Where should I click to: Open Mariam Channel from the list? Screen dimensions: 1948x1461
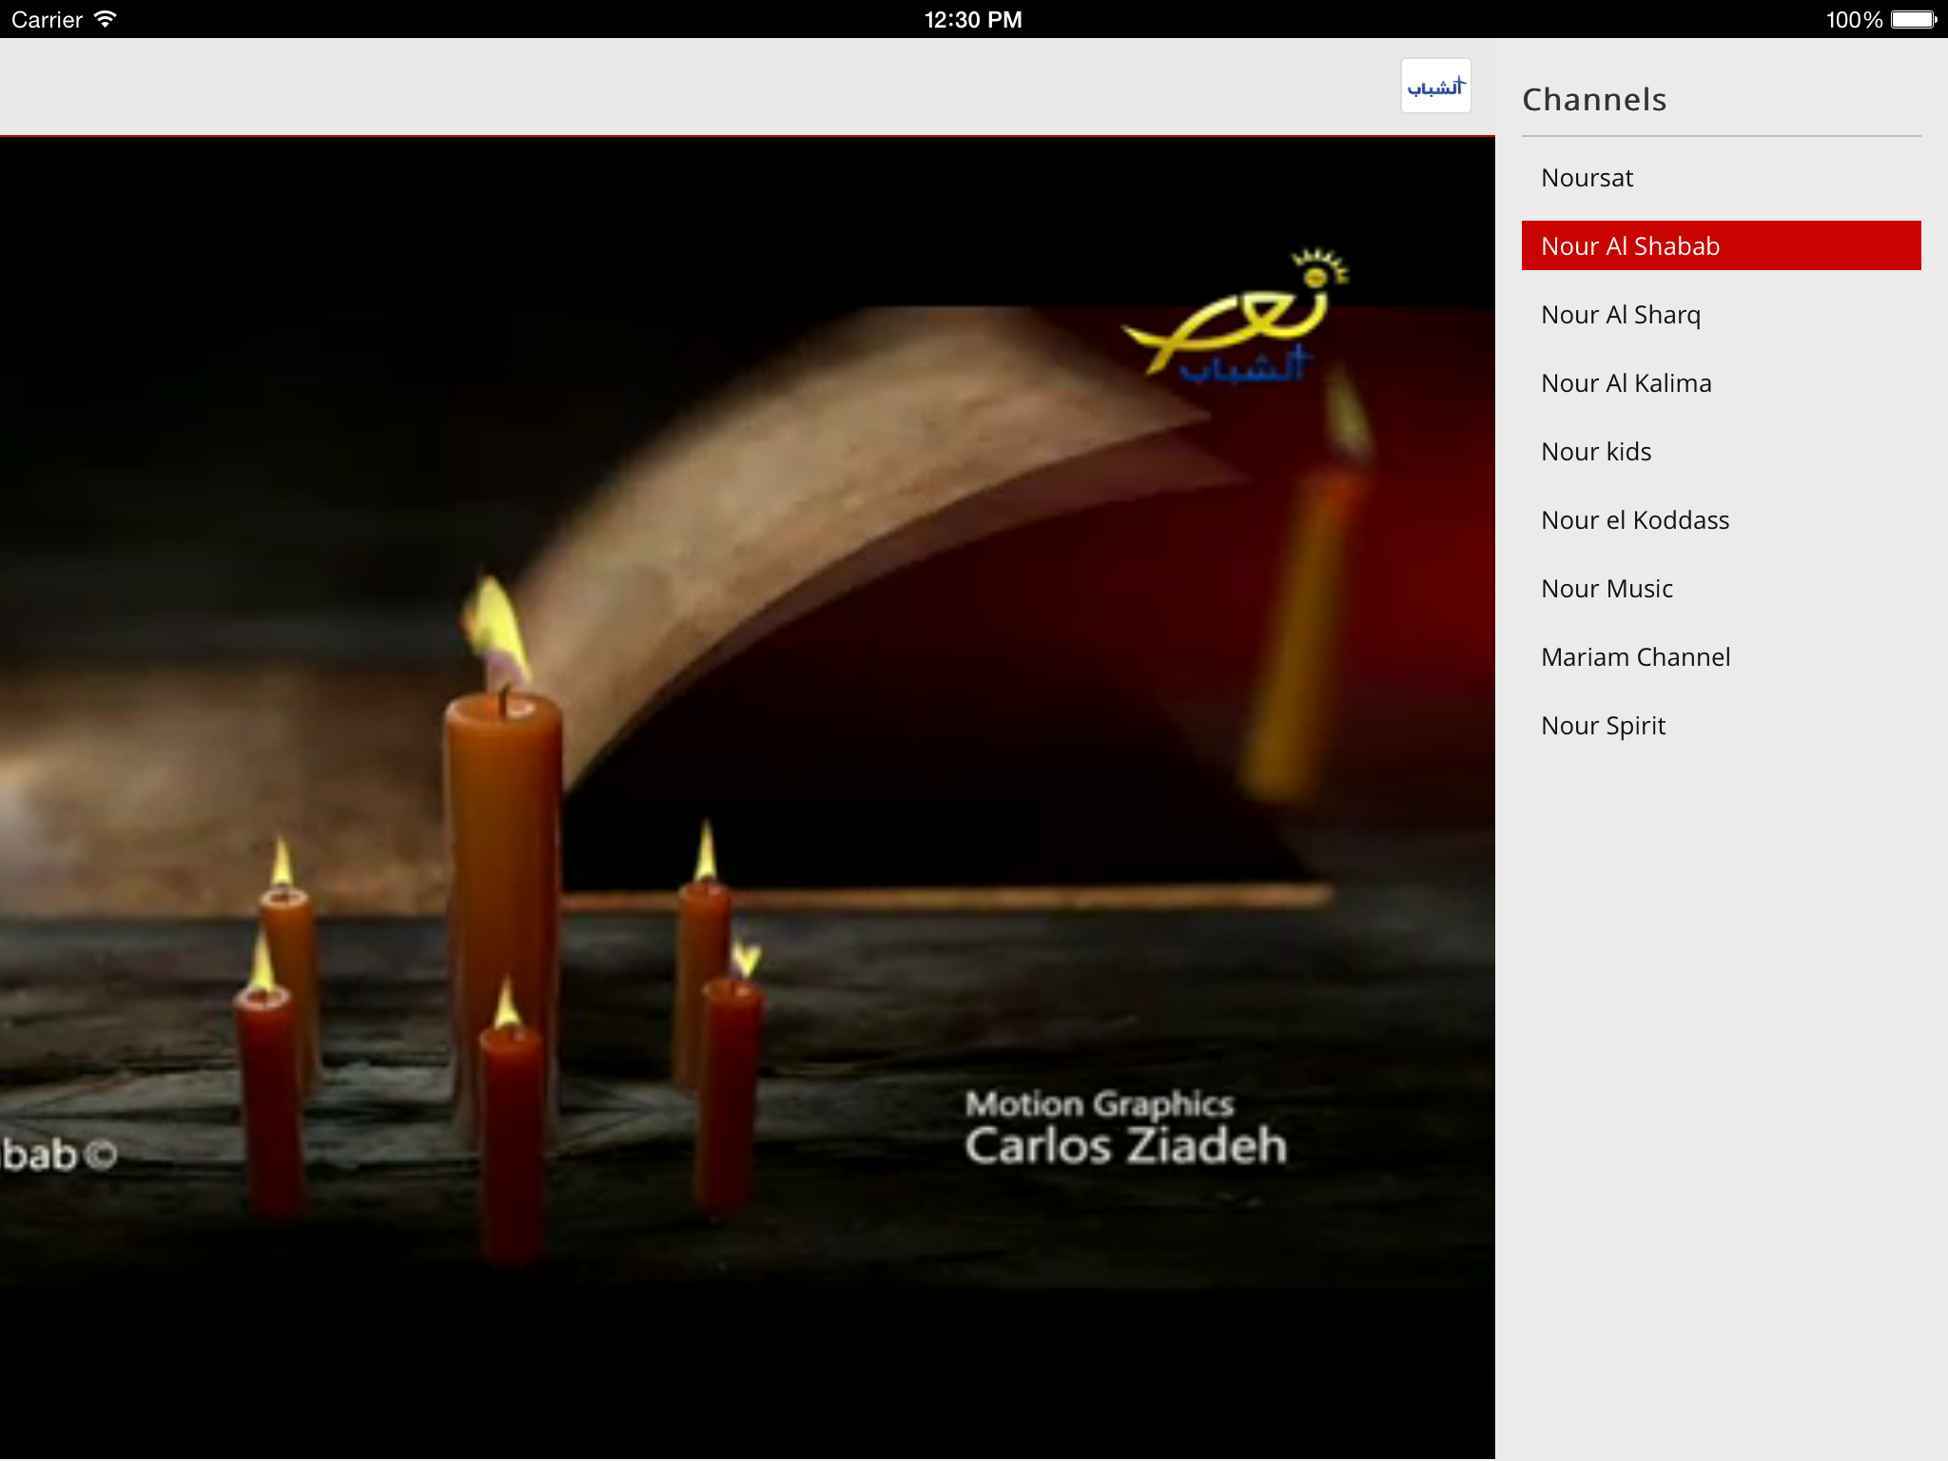click(x=1721, y=656)
